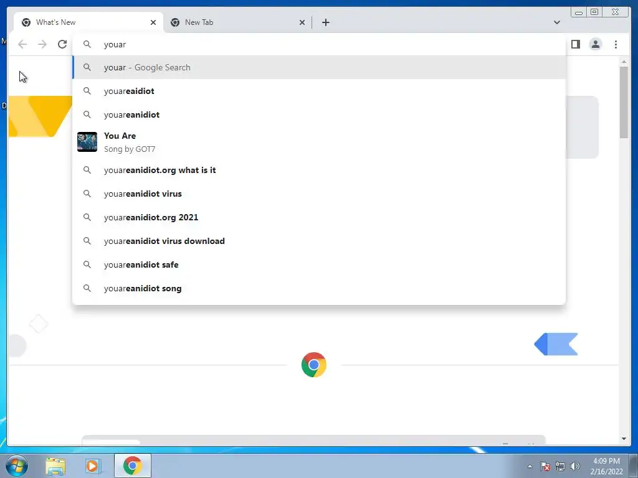Close the What's New tab

pos(153,22)
